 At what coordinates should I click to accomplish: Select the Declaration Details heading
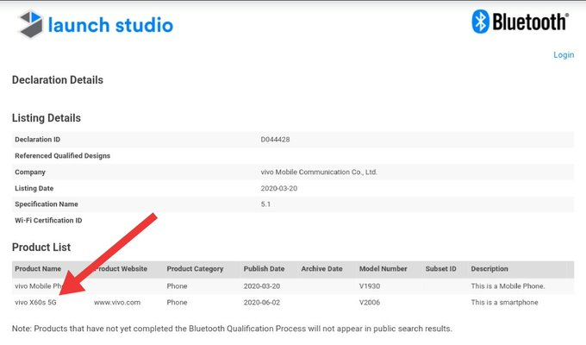point(58,80)
